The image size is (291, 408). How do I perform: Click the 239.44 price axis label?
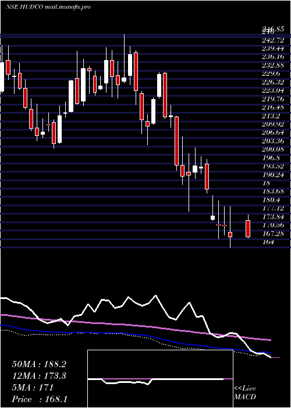[273, 48]
